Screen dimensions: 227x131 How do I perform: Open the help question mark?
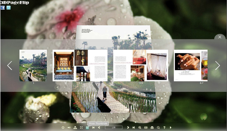click(x=164, y=128)
